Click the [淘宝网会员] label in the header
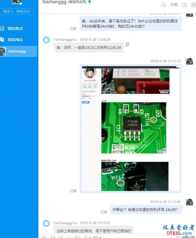The width and height of the screenshot is (196, 238). [77, 2]
